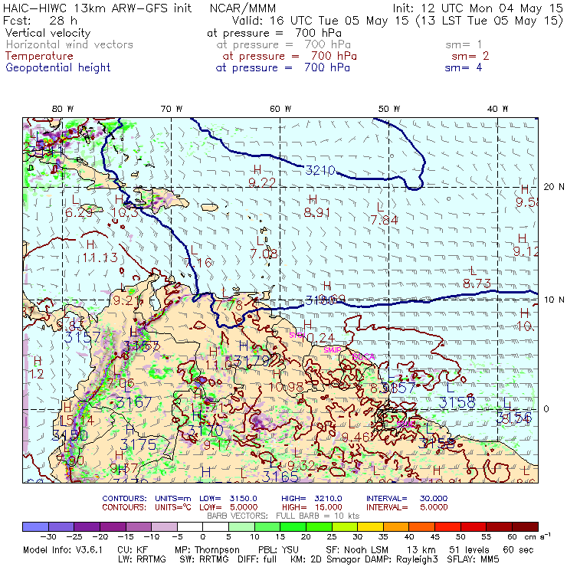Click the 'LW: RRTMG' model setting
This screenshot has width=567, height=567.
click(x=142, y=559)
